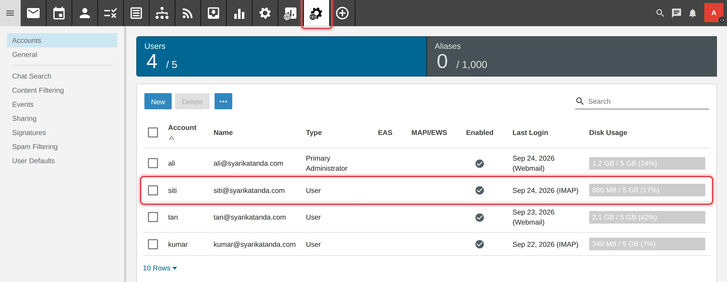This screenshot has width=727, height=282.
Task: Click ali's disk usage bar 1.2 GB
Action: (x=647, y=163)
